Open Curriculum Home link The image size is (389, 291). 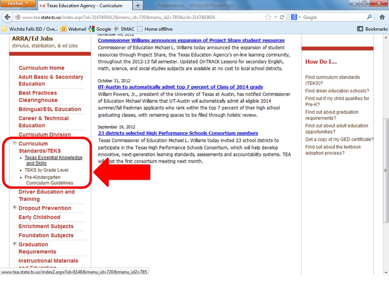pyautogui.click(x=41, y=68)
